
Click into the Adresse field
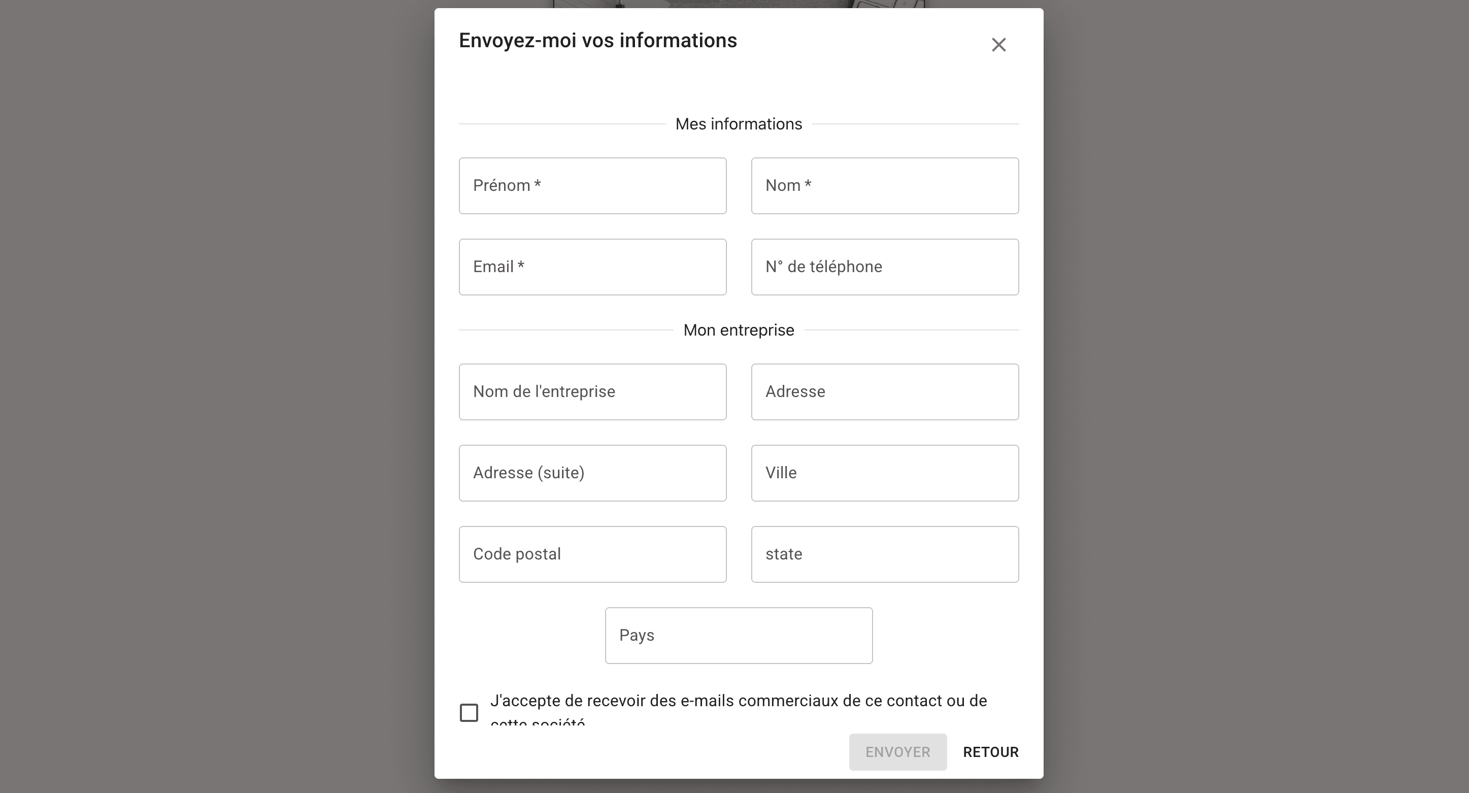884,392
